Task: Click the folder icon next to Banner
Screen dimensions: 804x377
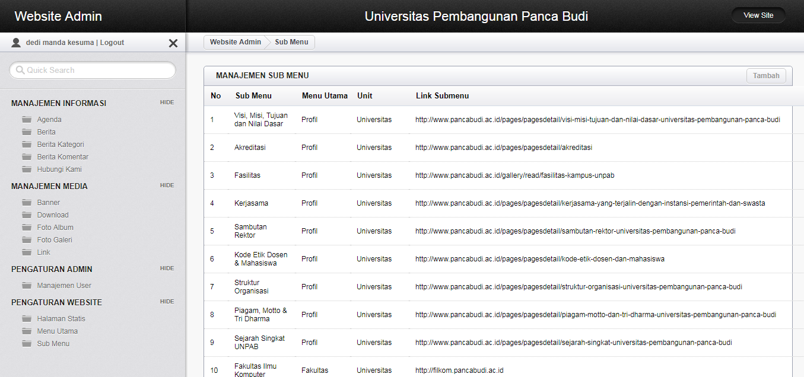Action: point(27,203)
